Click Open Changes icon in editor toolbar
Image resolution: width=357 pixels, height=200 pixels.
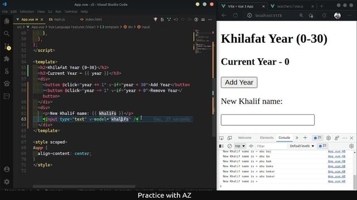coord(162,20)
